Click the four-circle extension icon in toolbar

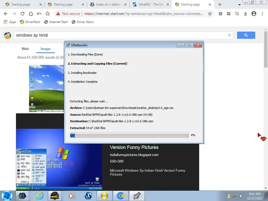(220, 14)
